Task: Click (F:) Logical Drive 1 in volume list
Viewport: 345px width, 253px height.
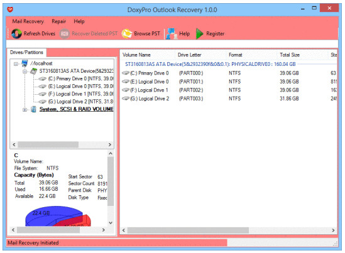Action: pos(149,90)
